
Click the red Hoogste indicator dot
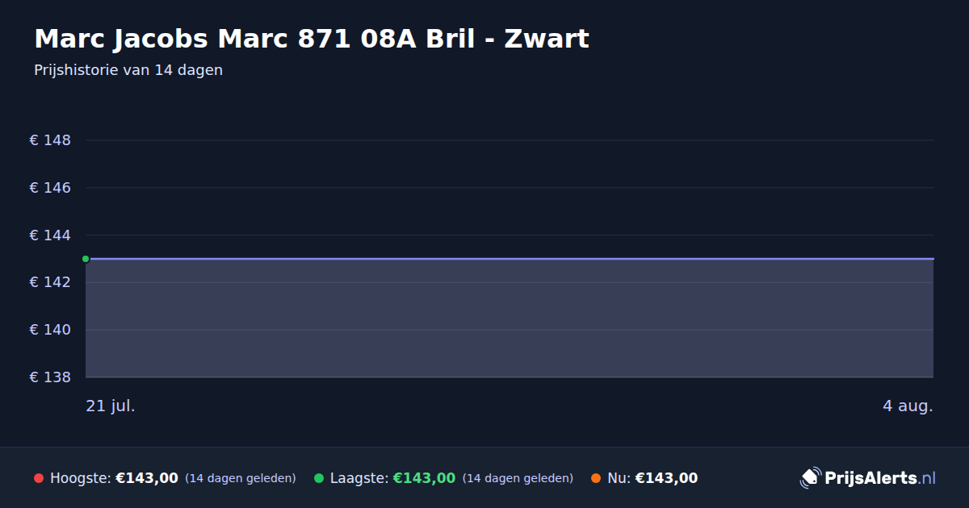tap(39, 478)
